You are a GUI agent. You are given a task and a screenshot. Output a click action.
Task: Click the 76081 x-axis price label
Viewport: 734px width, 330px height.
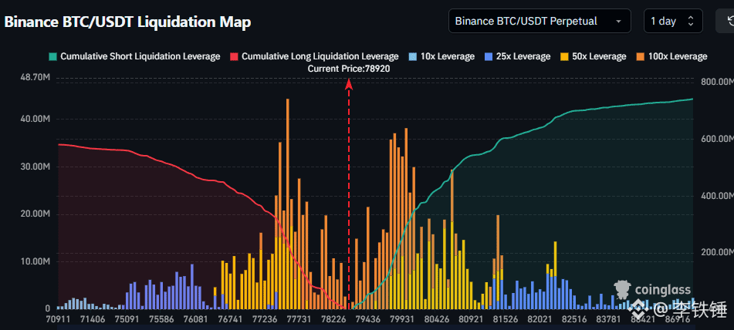pyautogui.click(x=195, y=320)
